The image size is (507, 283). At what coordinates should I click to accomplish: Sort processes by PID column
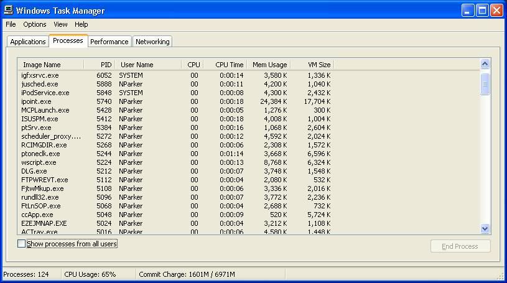(x=100, y=65)
